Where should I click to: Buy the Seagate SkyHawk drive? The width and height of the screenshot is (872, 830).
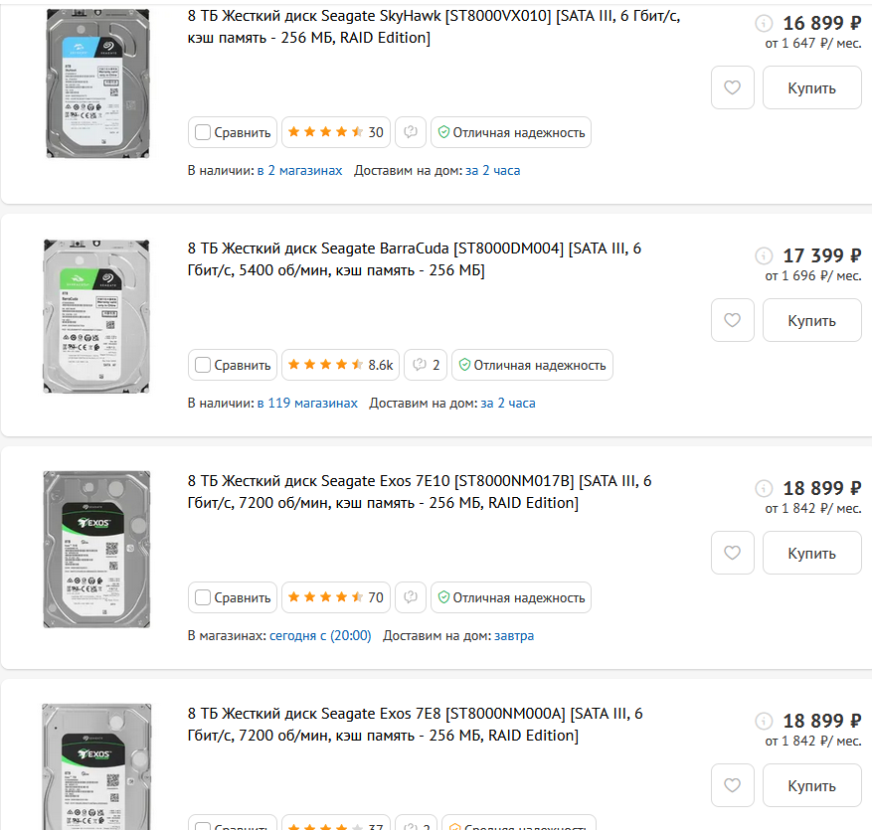point(811,87)
